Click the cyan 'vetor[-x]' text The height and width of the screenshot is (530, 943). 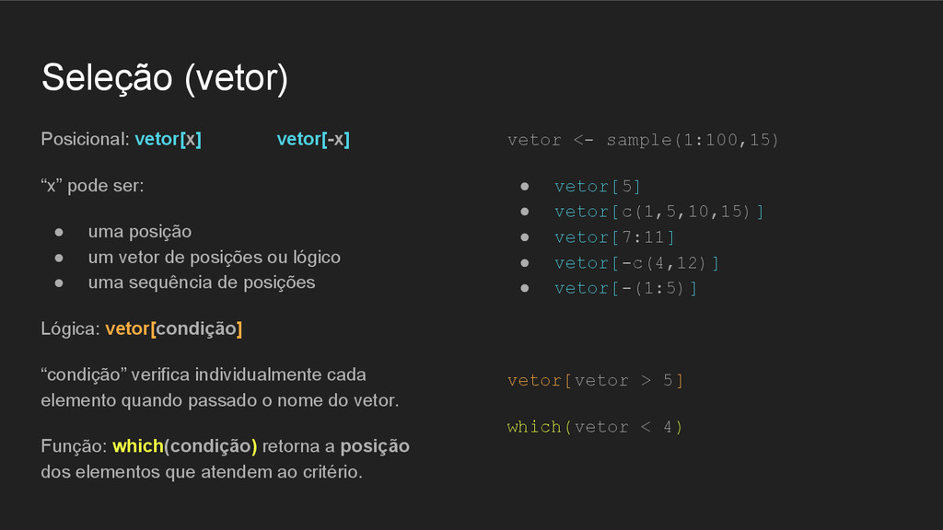click(313, 139)
